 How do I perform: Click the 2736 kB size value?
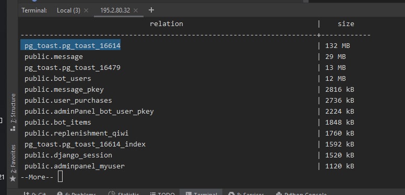pyautogui.click(x=340, y=100)
